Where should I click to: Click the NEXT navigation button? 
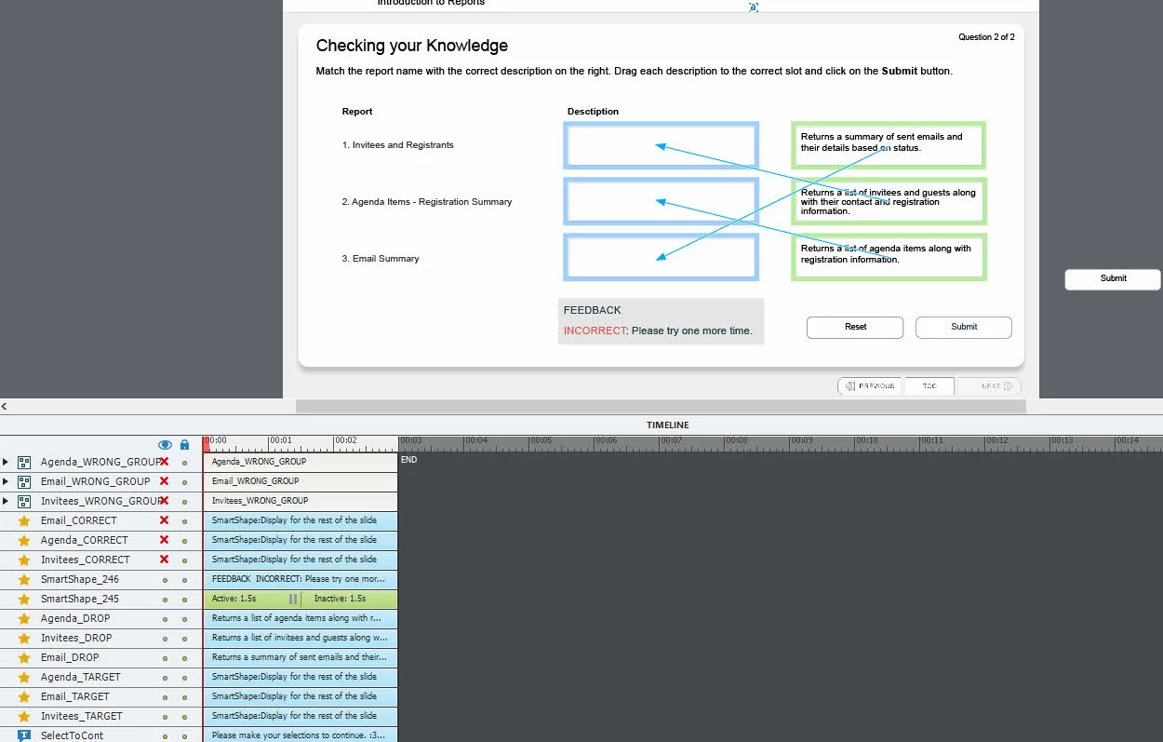tap(990, 385)
